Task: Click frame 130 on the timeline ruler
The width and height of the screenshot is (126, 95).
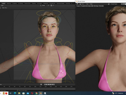Action: click(51, 87)
